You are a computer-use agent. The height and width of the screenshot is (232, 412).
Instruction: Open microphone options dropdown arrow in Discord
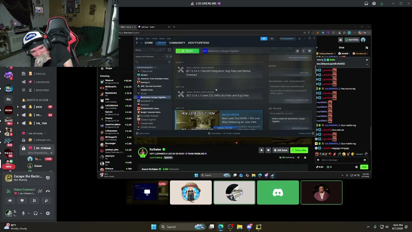(29, 213)
